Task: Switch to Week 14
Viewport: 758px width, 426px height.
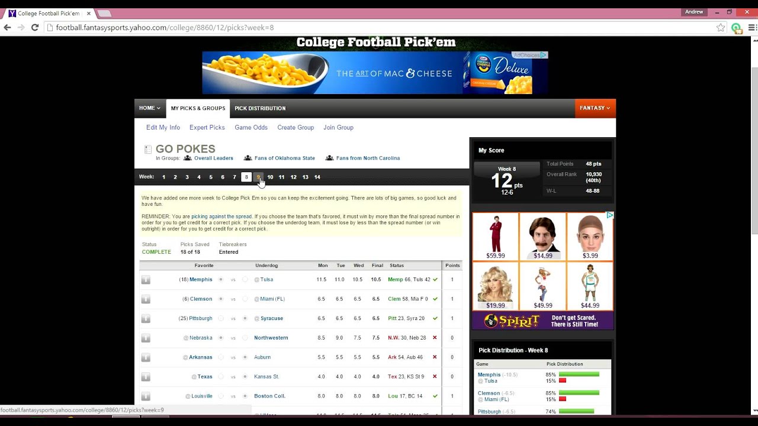Action: [x=317, y=177]
